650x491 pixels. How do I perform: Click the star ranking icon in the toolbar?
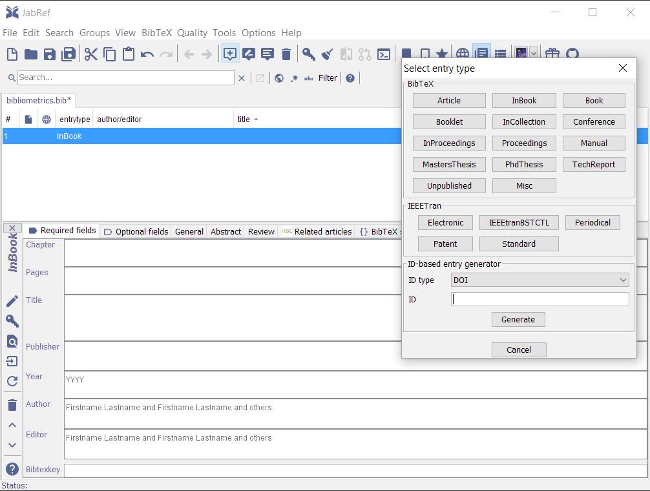click(442, 54)
